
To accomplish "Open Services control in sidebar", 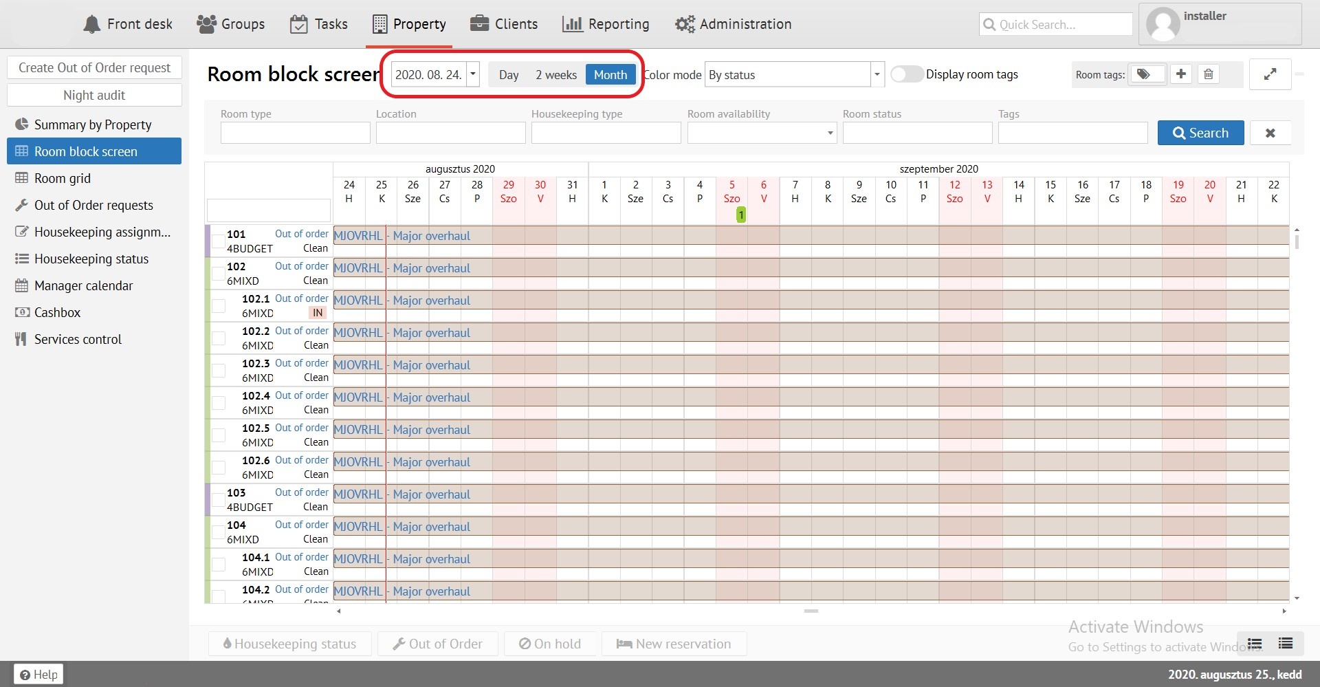I will click(78, 339).
